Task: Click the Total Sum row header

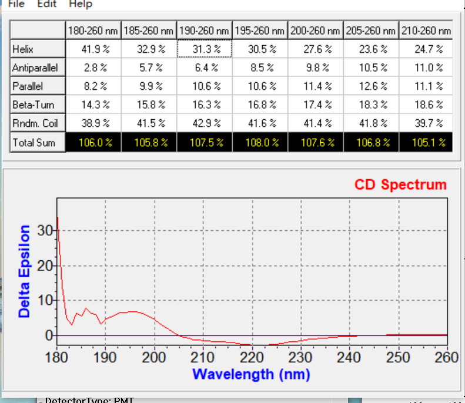Action: pyautogui.click(x=38, y=142)
